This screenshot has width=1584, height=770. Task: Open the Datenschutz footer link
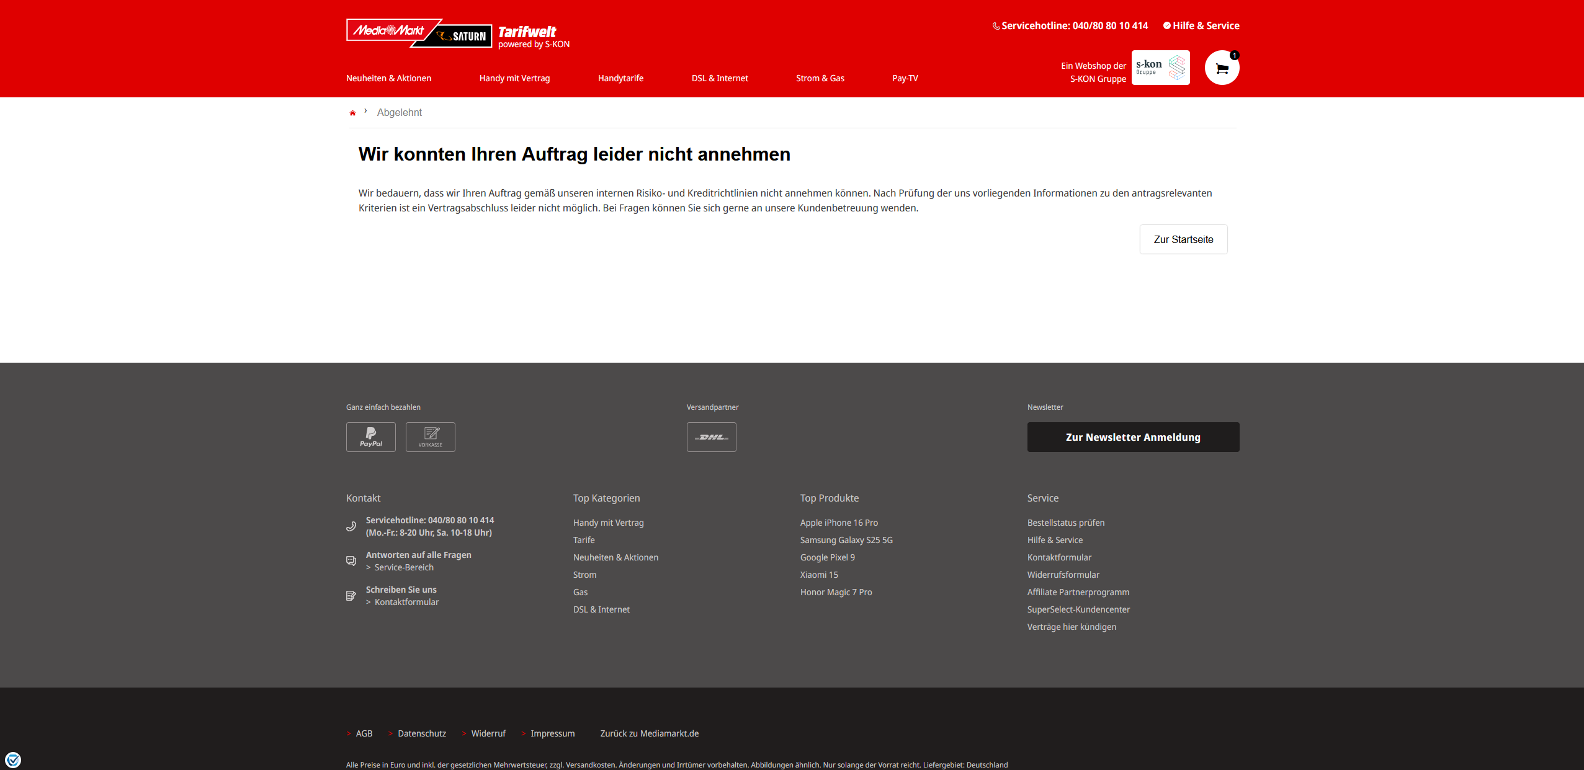pos(421,733)
